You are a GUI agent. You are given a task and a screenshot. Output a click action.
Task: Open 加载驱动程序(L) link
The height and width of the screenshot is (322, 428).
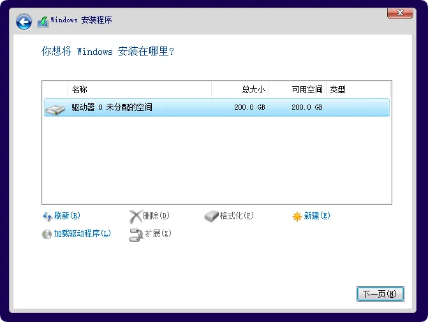coord(82,233)
